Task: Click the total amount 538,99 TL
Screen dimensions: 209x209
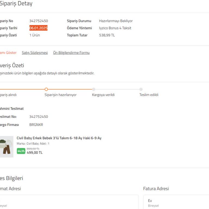Action: [x=107, y=35]
